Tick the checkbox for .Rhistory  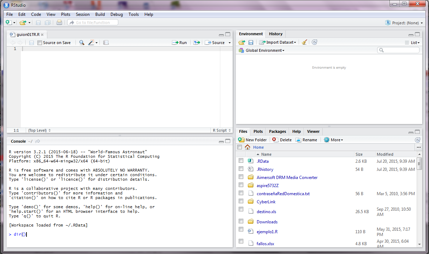241,169
